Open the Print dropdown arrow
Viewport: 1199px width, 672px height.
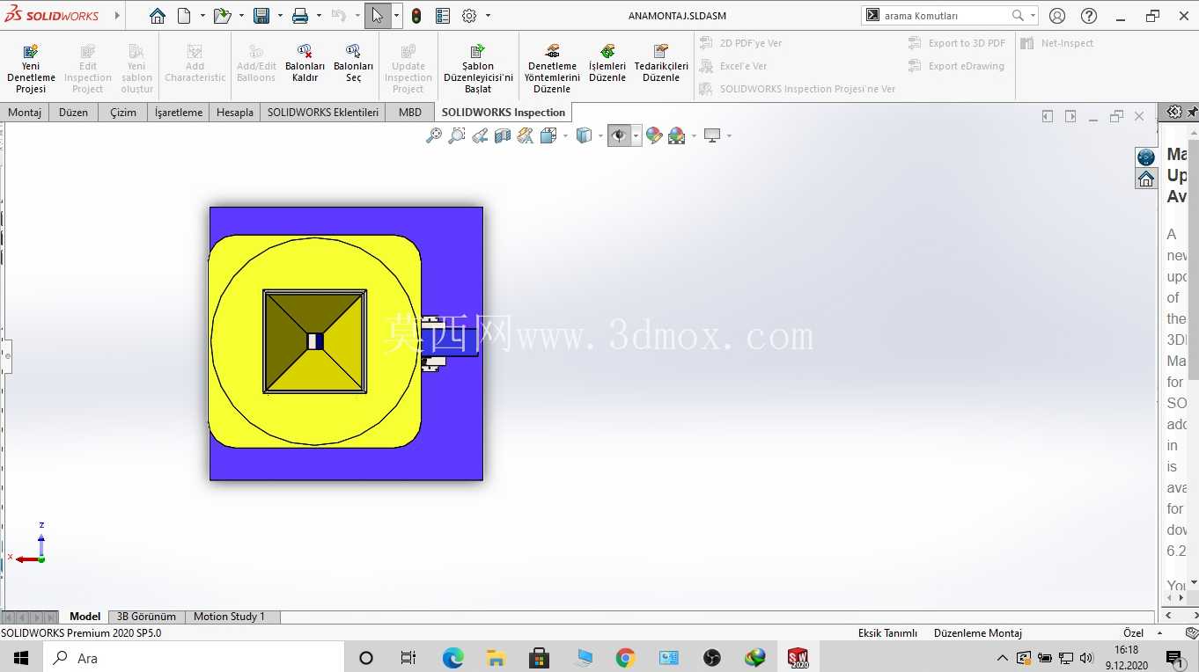319,16
